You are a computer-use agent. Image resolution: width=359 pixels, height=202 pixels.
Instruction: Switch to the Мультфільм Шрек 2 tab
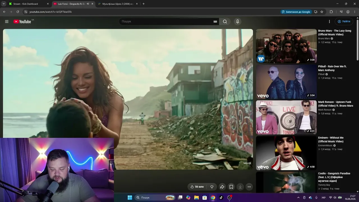click(118, 4)
